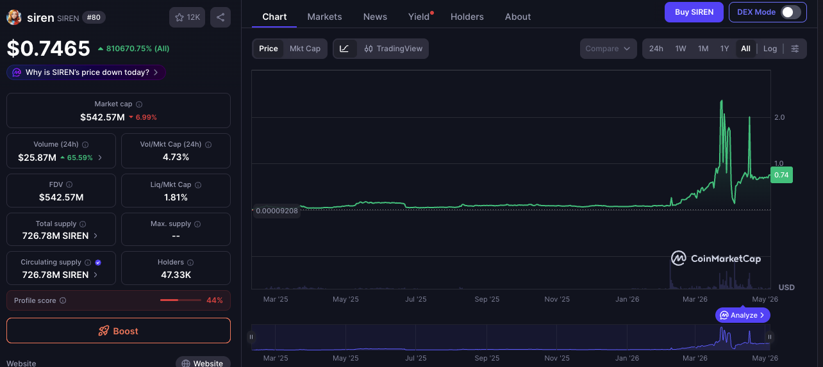Set range to 1M
823x367 pixels.
click(x=703, y=49)
